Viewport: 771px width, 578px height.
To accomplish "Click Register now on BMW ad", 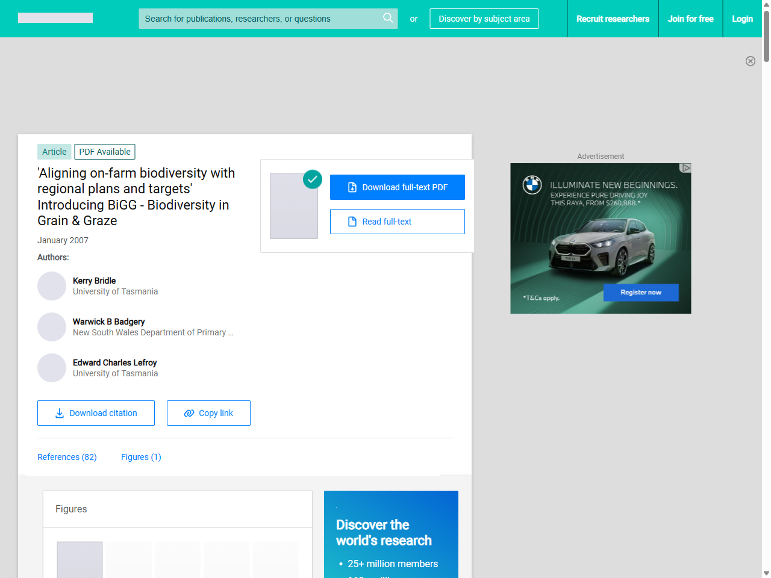I will pos(641,293).
